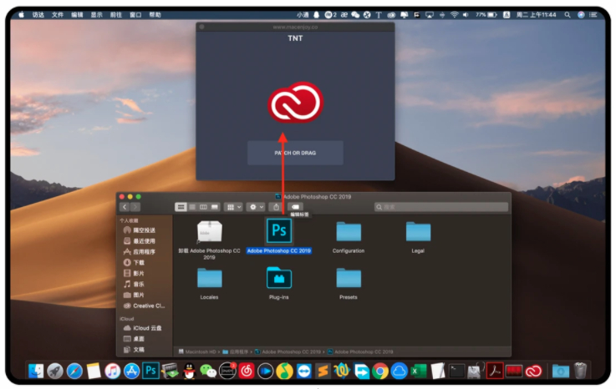
Task: Launch Photoshop from the Dock
Action: (x=151, y=371)
